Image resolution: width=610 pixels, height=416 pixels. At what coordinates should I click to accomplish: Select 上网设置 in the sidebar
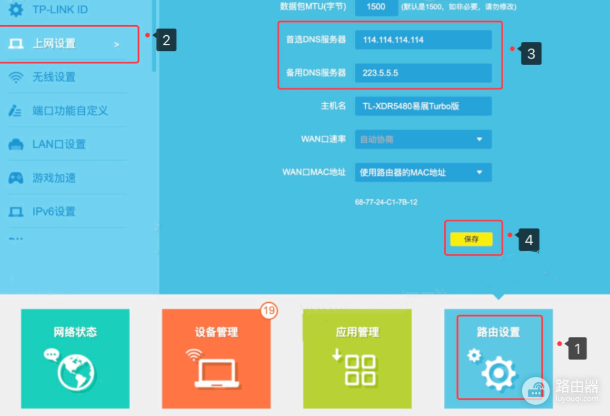69,44
